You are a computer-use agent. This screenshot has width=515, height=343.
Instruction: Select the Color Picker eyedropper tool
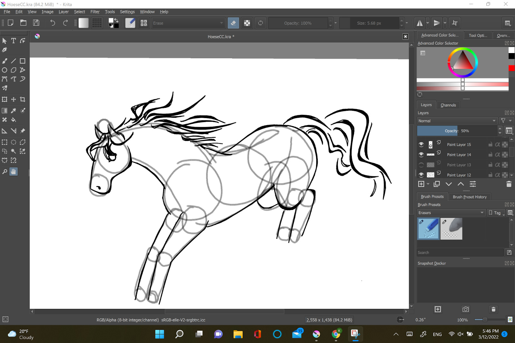(14, 111)
